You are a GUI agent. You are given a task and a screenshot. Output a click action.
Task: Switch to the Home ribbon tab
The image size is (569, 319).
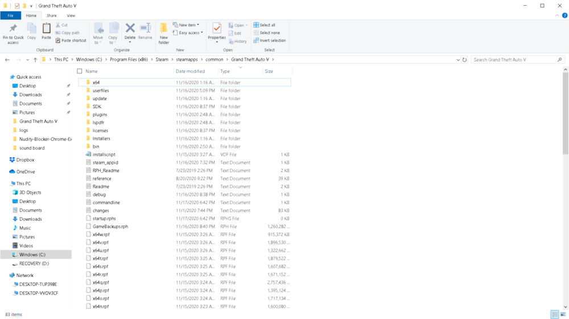click(x=31, y=15)
